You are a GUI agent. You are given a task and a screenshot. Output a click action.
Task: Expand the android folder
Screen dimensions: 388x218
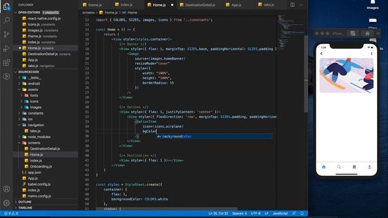(x=34, y=84)
